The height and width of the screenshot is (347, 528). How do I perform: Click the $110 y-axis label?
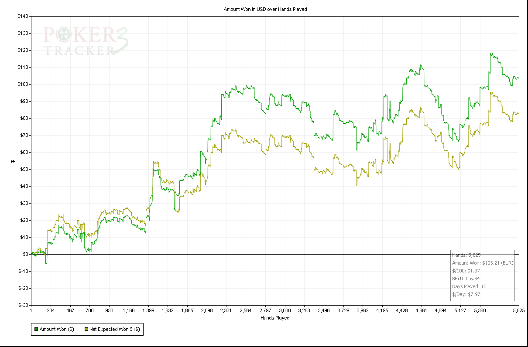click(23, 68)
